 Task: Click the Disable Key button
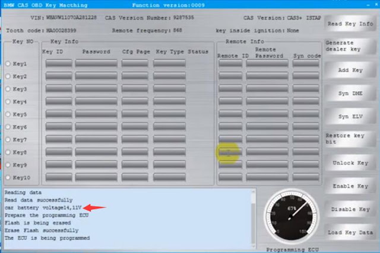[350, 210]
